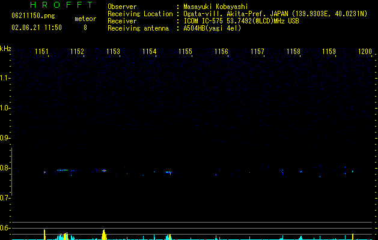Click the HROFFT title text
Image resolution: width=378 pixels, height=240 pixels.
pyautogui.click(x=62, y=5)
